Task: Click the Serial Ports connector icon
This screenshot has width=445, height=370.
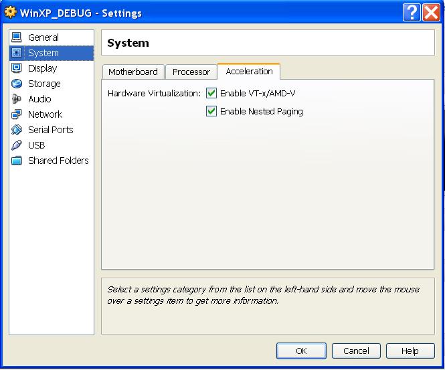Action: [17, 130]
